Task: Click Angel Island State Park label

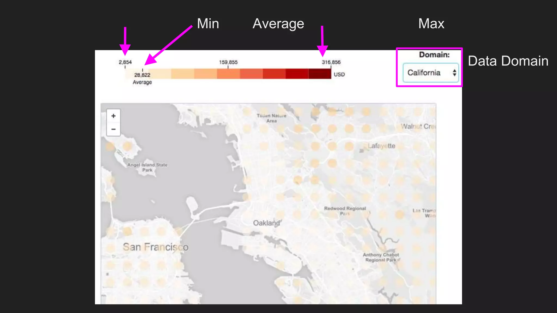Action: [x=147, y=167]
